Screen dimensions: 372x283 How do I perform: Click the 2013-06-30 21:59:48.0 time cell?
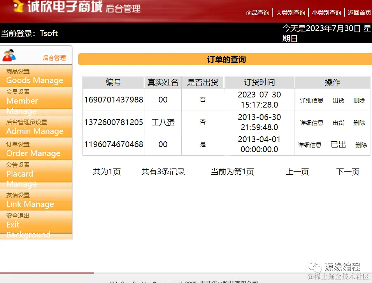pyautogui.click(x=259, y=122)
